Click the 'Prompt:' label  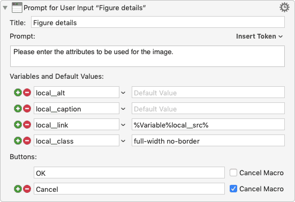22,36
